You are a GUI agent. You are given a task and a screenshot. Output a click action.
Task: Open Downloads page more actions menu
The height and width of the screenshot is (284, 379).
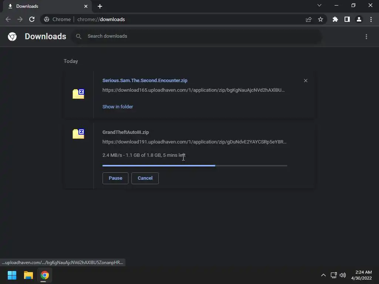pos(366,37)
